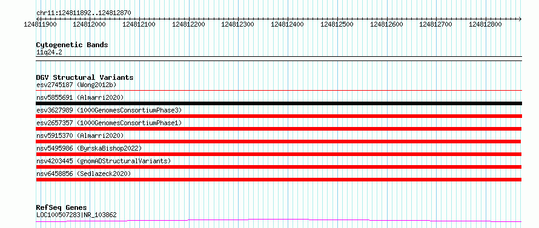Click the red nsv6458856 variant bar
Screen dimensions: 539x228
click(x=279, y=180)
